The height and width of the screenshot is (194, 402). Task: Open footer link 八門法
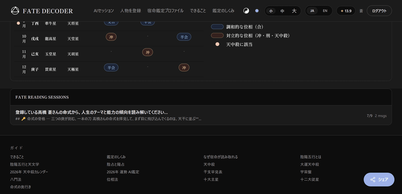16,180
